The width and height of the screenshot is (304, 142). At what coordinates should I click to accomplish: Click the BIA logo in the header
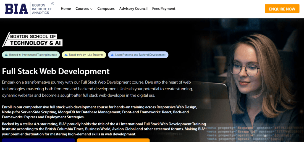coord(17,9)
